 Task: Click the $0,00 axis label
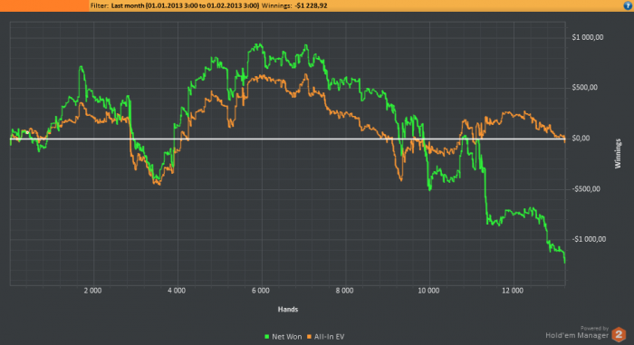581,139
